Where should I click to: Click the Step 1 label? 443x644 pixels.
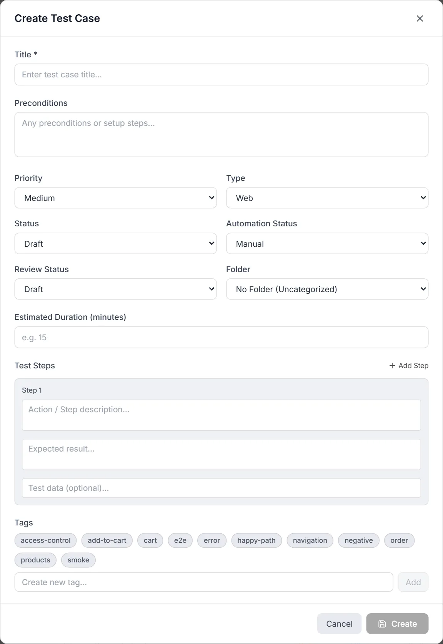click(32, 390)
